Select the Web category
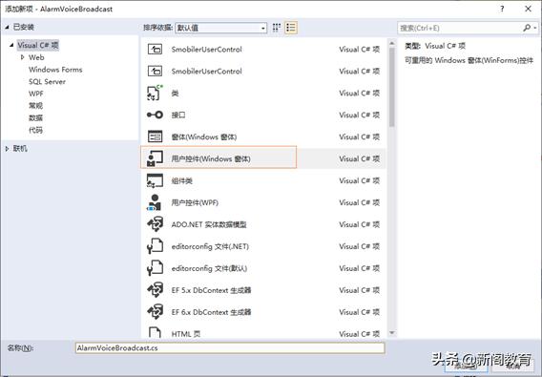The height and width of the screenshot is (377, 542). [x=36, y=57]
